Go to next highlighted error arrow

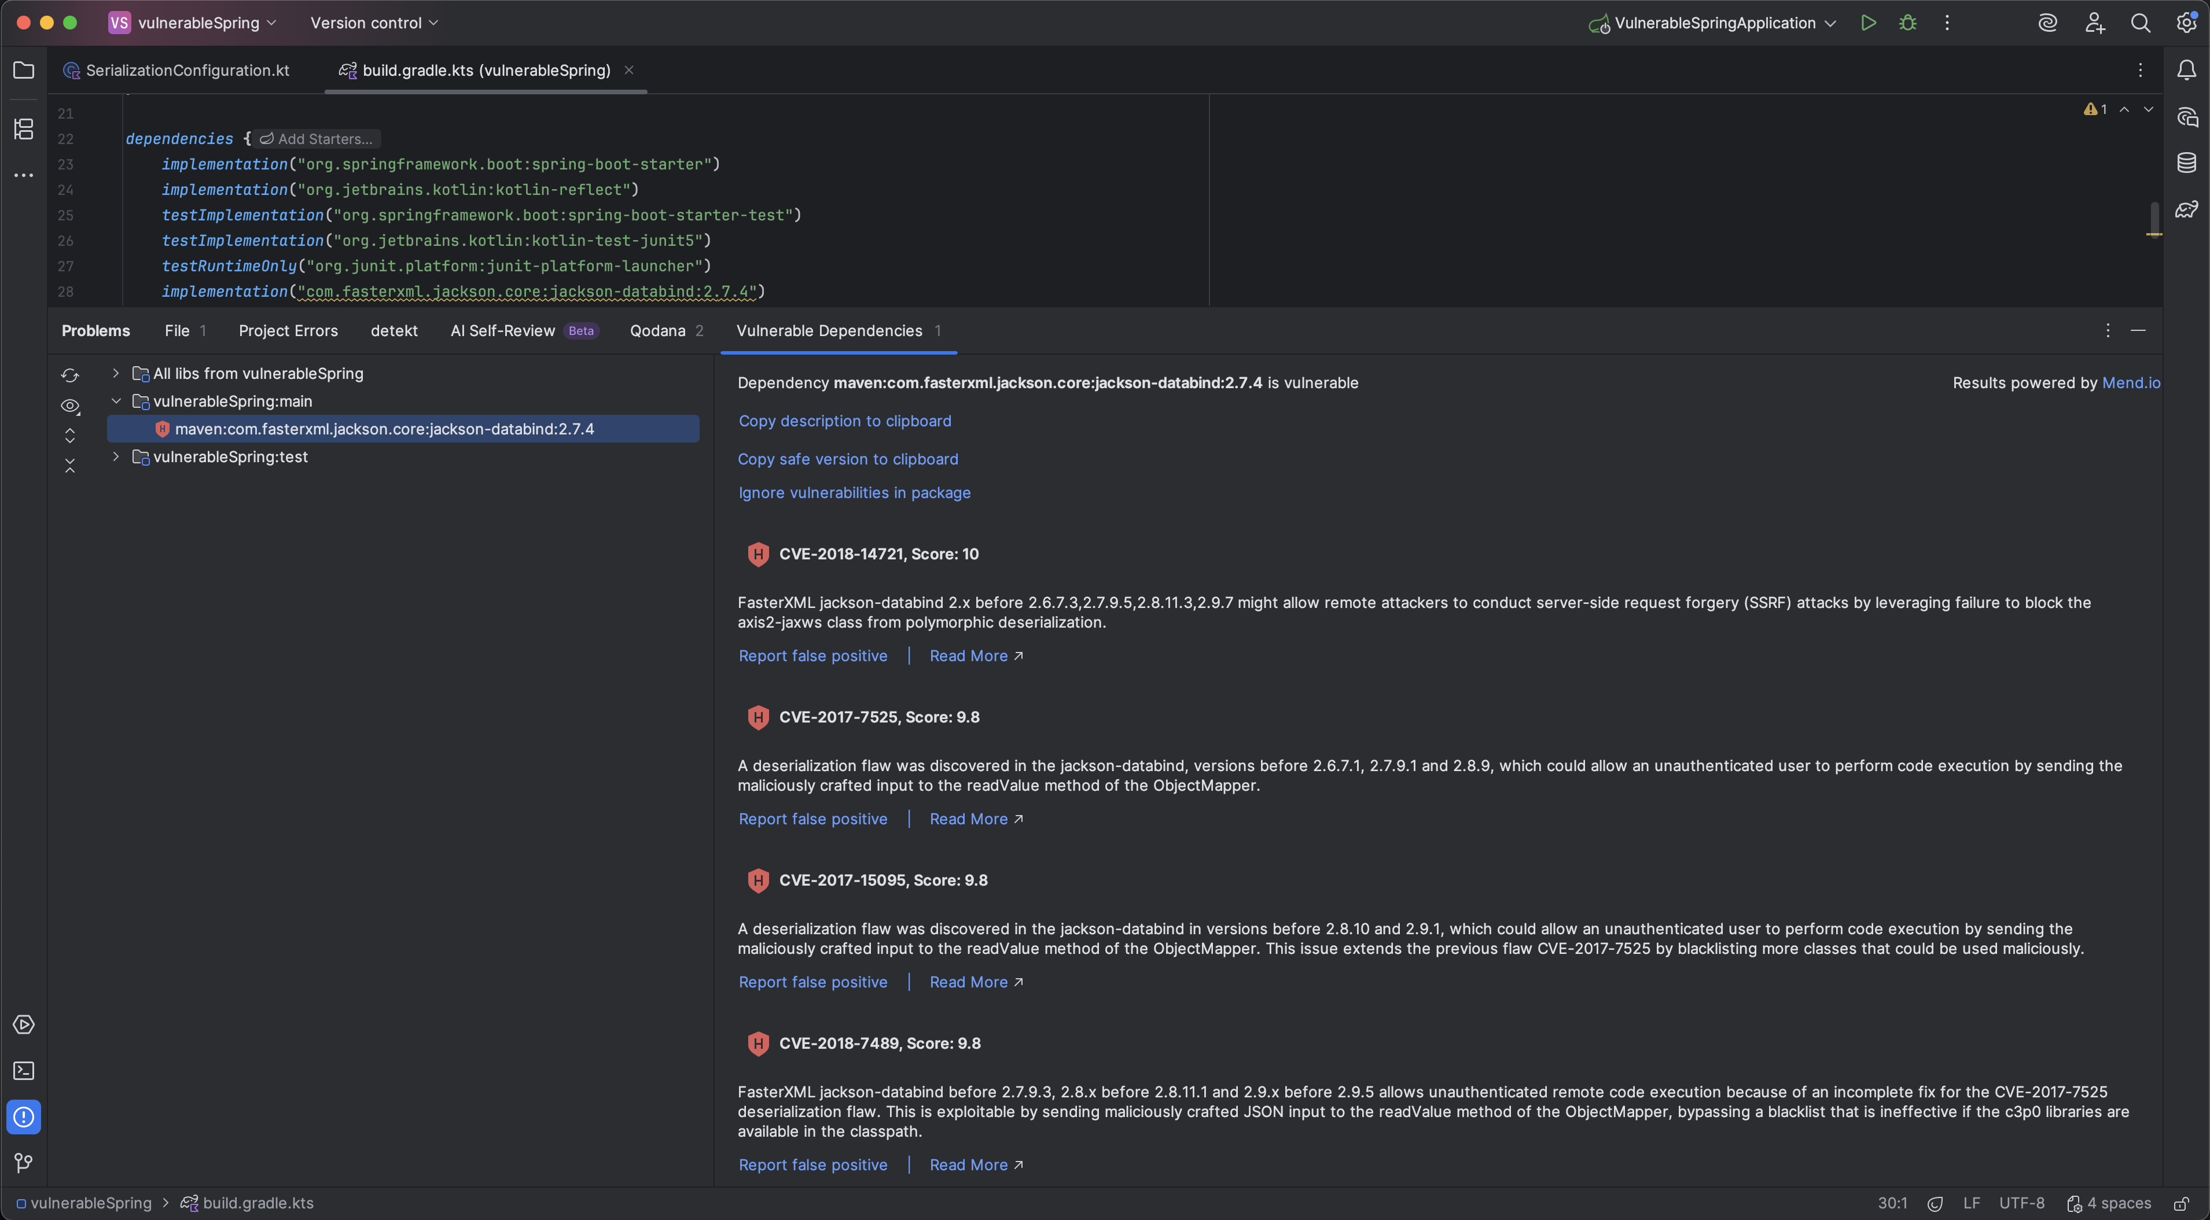click(x=2148, y=109)
